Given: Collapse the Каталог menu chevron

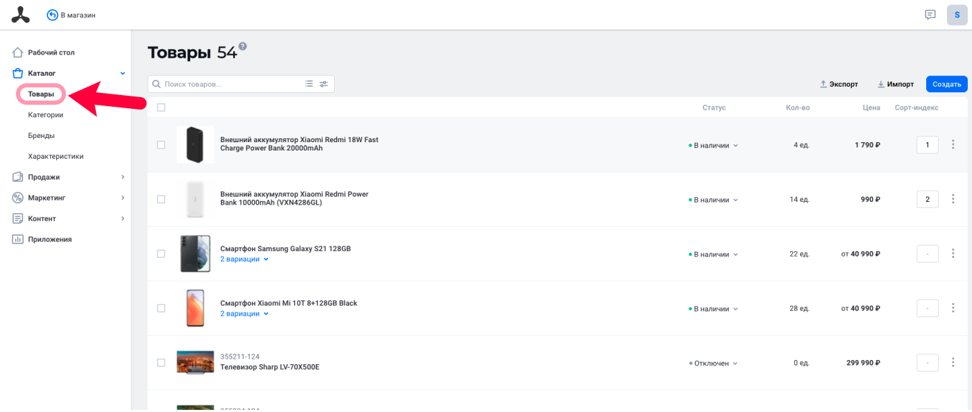Looking at the screenshot, I should (122, 73).
